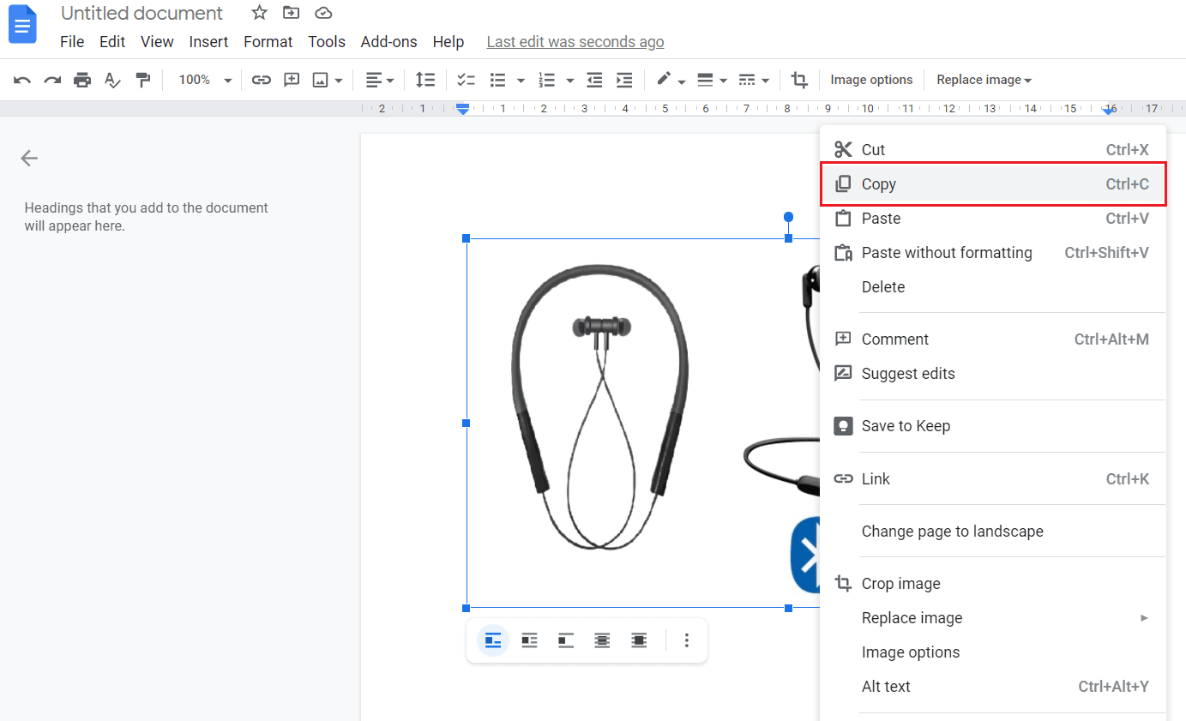Open the border color pencil tool
This screenshot has height=721, width=1186.
coord(664,80)
